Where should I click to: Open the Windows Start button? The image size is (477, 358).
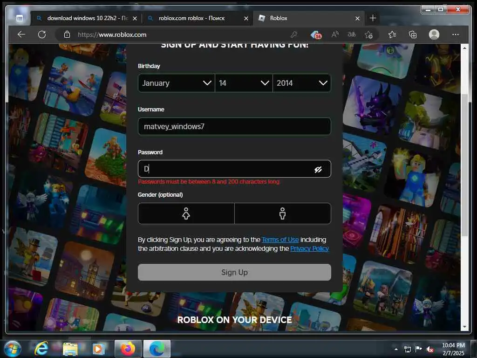13,349
